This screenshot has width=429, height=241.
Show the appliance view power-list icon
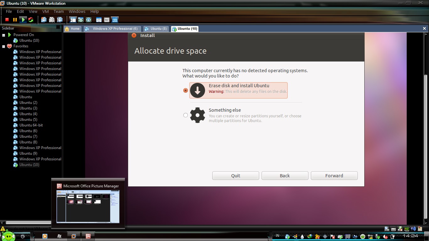pyautogui.click(x=107, y=20)
